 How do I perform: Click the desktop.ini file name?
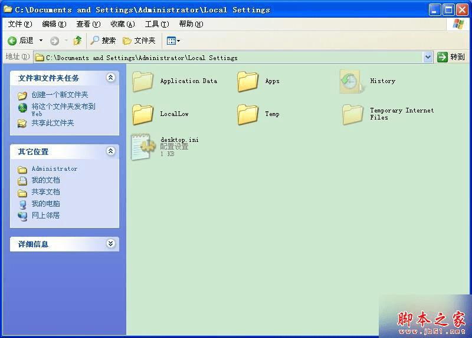179,140
